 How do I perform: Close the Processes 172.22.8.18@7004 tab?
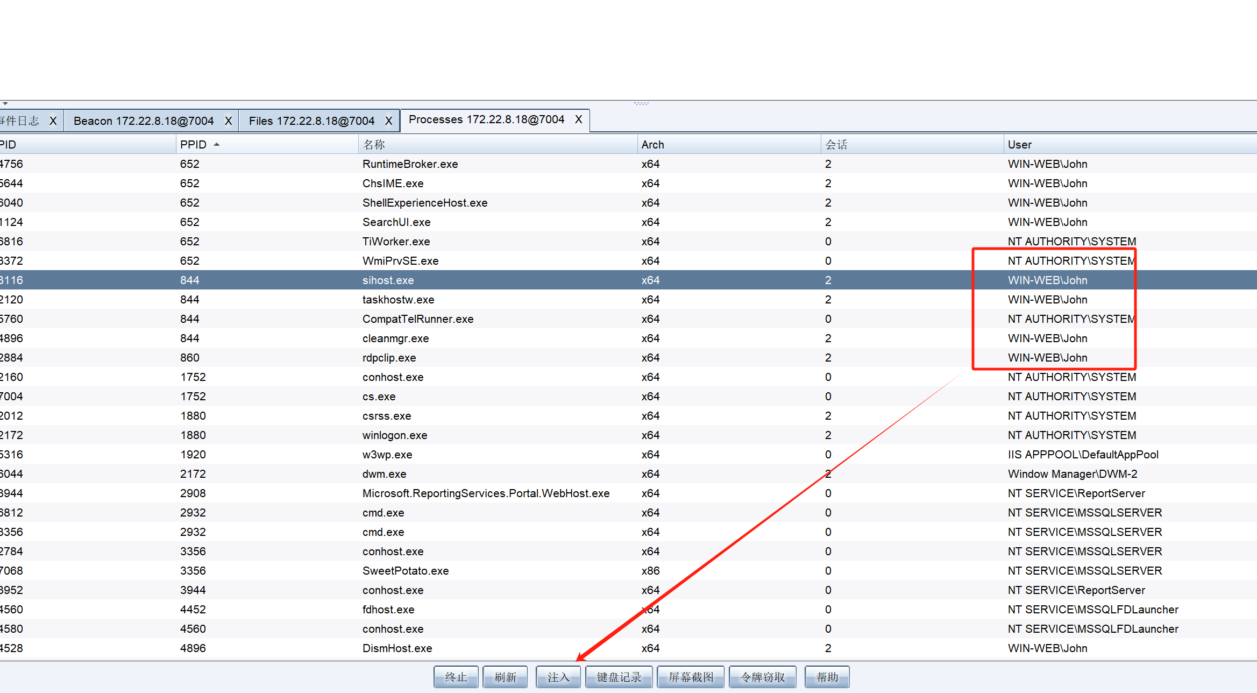tap(578, 119)
